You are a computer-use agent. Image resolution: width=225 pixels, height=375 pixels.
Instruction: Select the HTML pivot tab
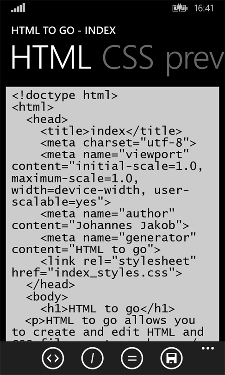pyautogui.click(x=51, y=57)
